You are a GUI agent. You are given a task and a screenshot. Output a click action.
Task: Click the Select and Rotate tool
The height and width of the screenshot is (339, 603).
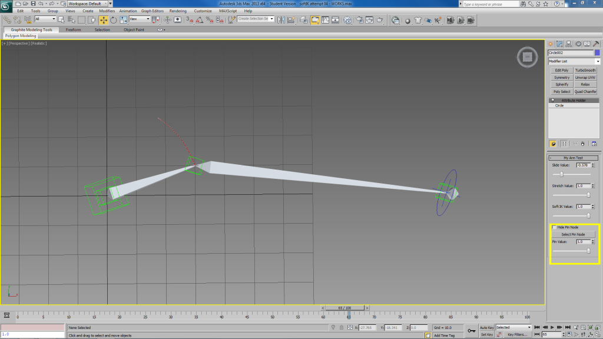113,20
